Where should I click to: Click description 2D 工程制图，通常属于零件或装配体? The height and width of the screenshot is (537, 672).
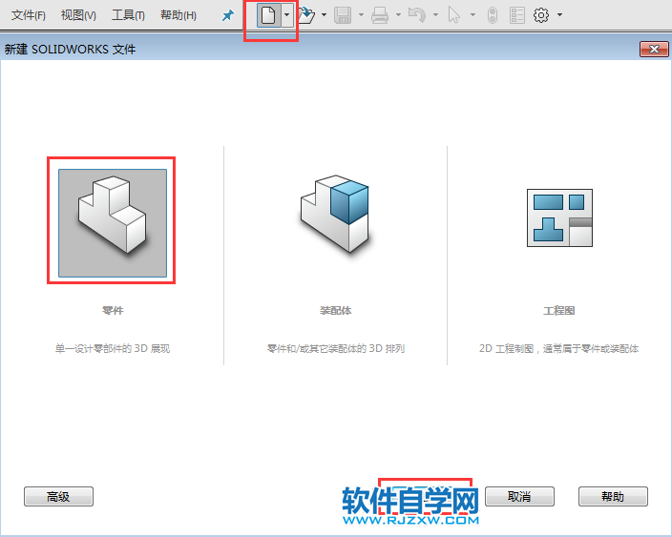point(558,348)
